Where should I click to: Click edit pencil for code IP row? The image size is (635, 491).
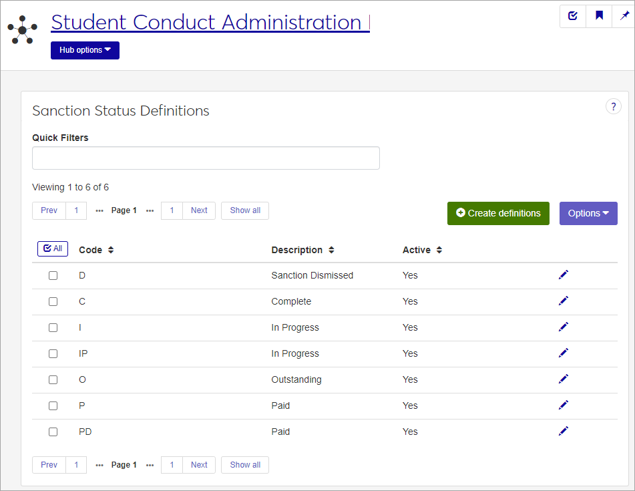click(x=564, y=353)
